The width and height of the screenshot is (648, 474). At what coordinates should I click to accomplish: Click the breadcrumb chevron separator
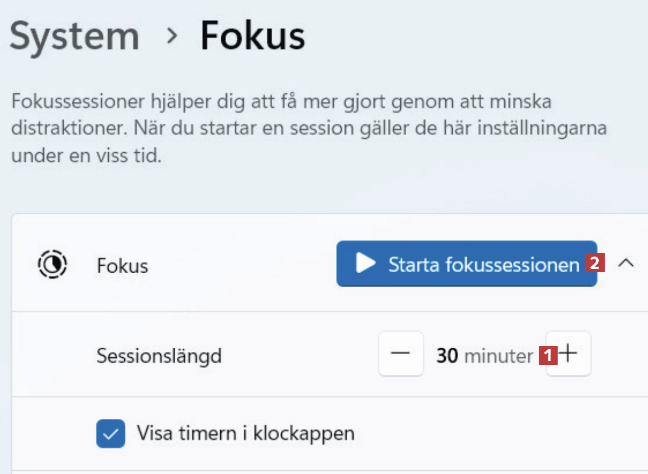pyautogui.click(x=171, y=37)
